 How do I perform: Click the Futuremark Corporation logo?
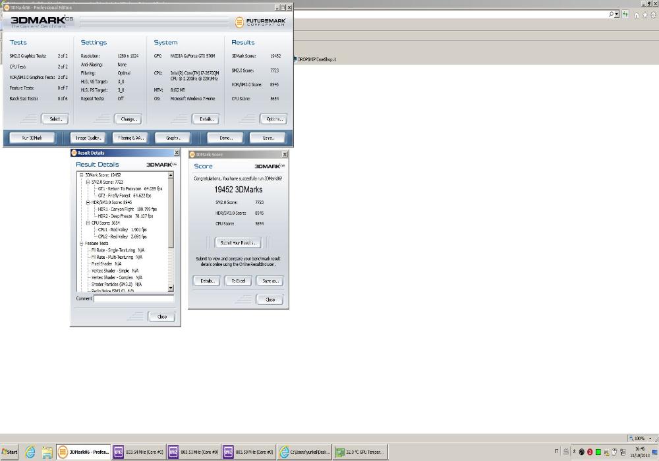(260, 22)
